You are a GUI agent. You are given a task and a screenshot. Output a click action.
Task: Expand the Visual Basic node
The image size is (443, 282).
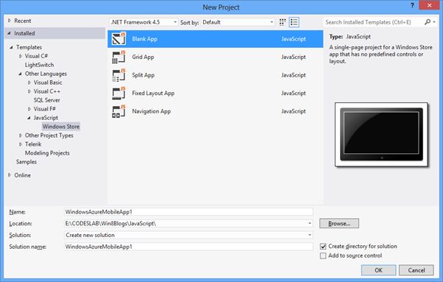tap(29, 82)
